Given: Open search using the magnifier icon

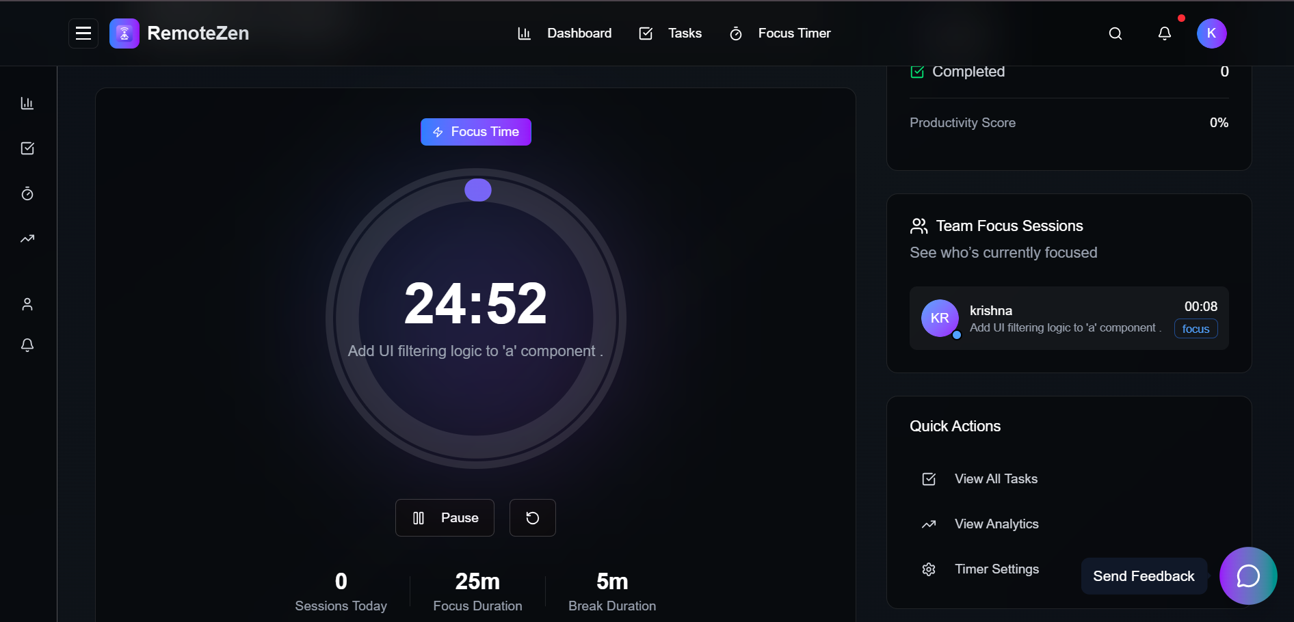Looking at the screenshot, I should [x=1115, y=33].
